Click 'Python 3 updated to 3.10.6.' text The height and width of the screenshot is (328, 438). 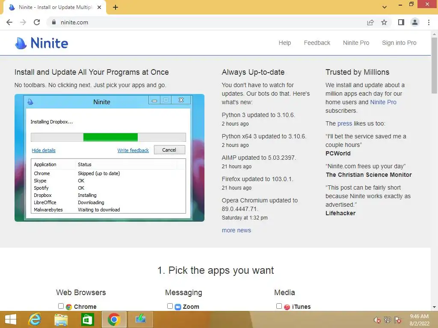[258, 115]
